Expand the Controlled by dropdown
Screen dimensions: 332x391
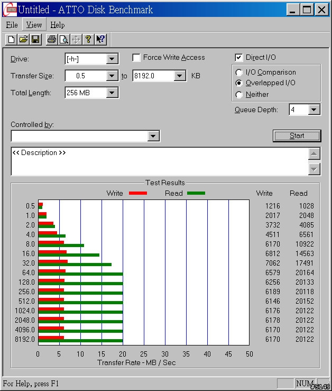point(153,136)
